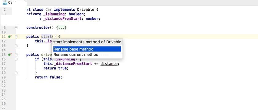
Task: Collapse the if block on line 16
Action: (16, 59)
